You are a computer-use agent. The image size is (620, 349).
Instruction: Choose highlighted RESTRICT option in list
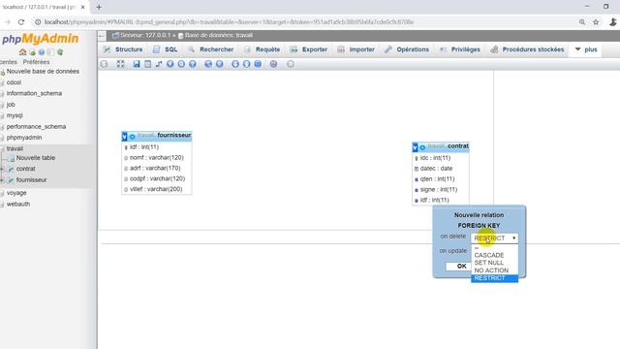(x=494, y=278)
